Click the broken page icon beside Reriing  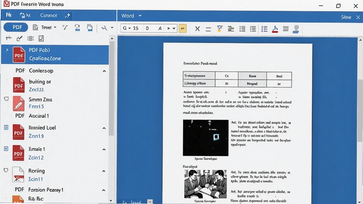(x=18, y=174)
